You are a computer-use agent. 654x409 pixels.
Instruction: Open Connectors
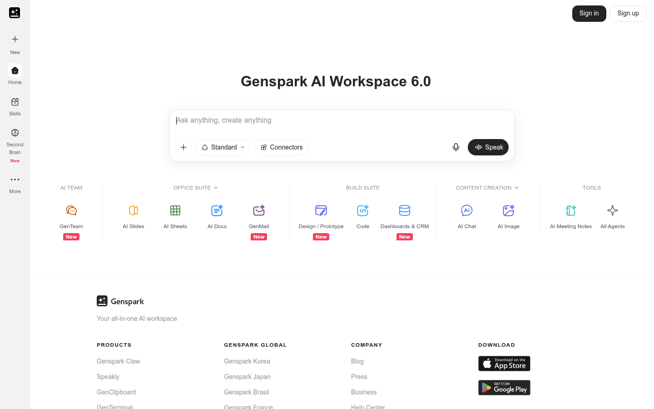point(281,147)
